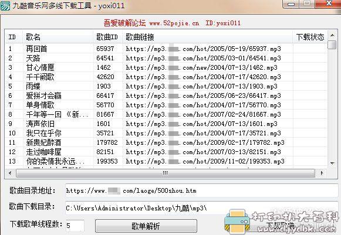
Task: Click the 歌曲目录地址 URL input field
Action: [201, 190]
